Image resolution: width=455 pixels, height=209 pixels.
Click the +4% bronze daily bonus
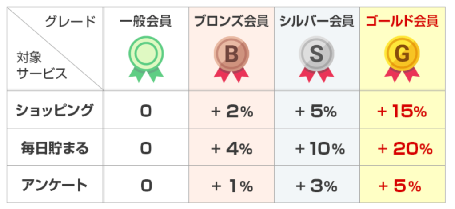pyautogui.click(x=232, y=149)
